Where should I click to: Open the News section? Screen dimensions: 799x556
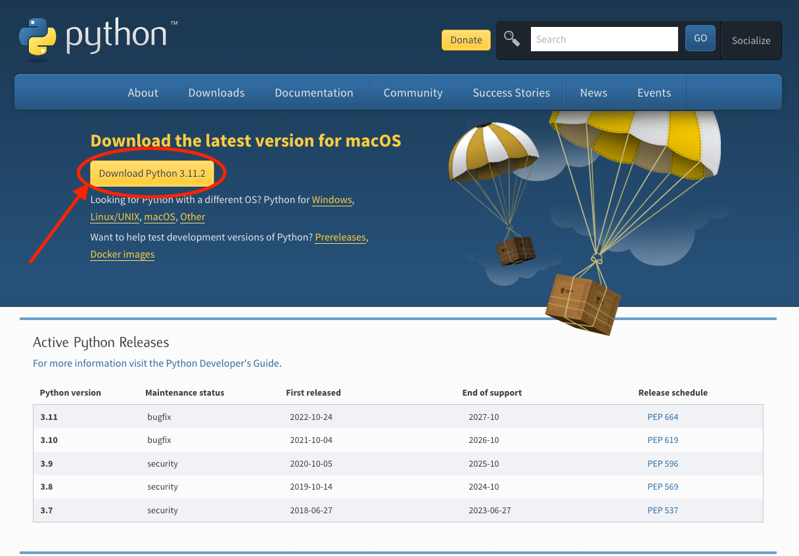pyautogui.click(x=593, y=92)
